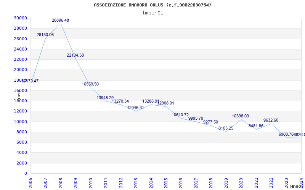This screenshot has height=190, width=305.
Task: Select the 2021 x-axis year label
Action: [256, 183]
